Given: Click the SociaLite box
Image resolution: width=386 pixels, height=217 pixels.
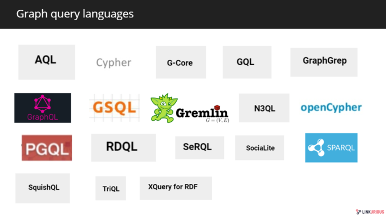Looking at the screenshot, I should point(259,148).
